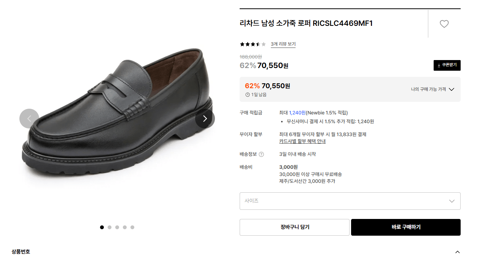This screenshot has height=260, width=477.
Task: Click the 장바구니 담기 button
Action: click(294, 227)
